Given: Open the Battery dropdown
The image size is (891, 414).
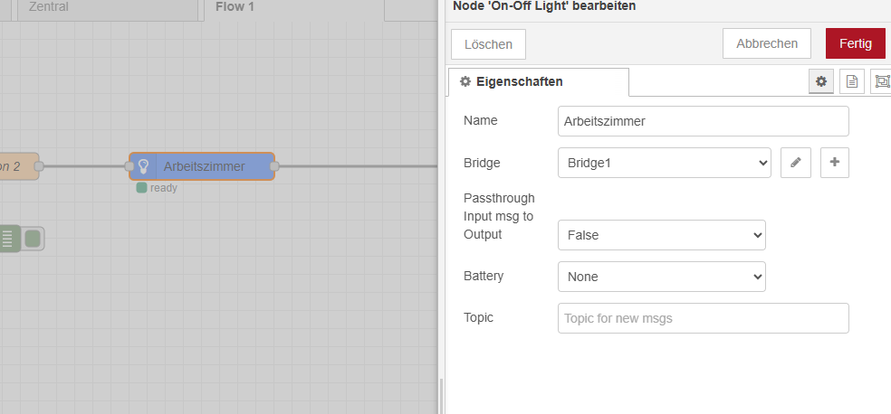Looking at the screenshot, I should (661, 277).
